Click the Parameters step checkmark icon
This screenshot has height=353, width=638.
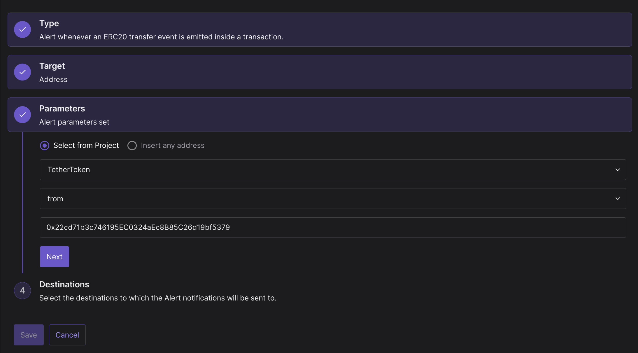pos(22,115)
